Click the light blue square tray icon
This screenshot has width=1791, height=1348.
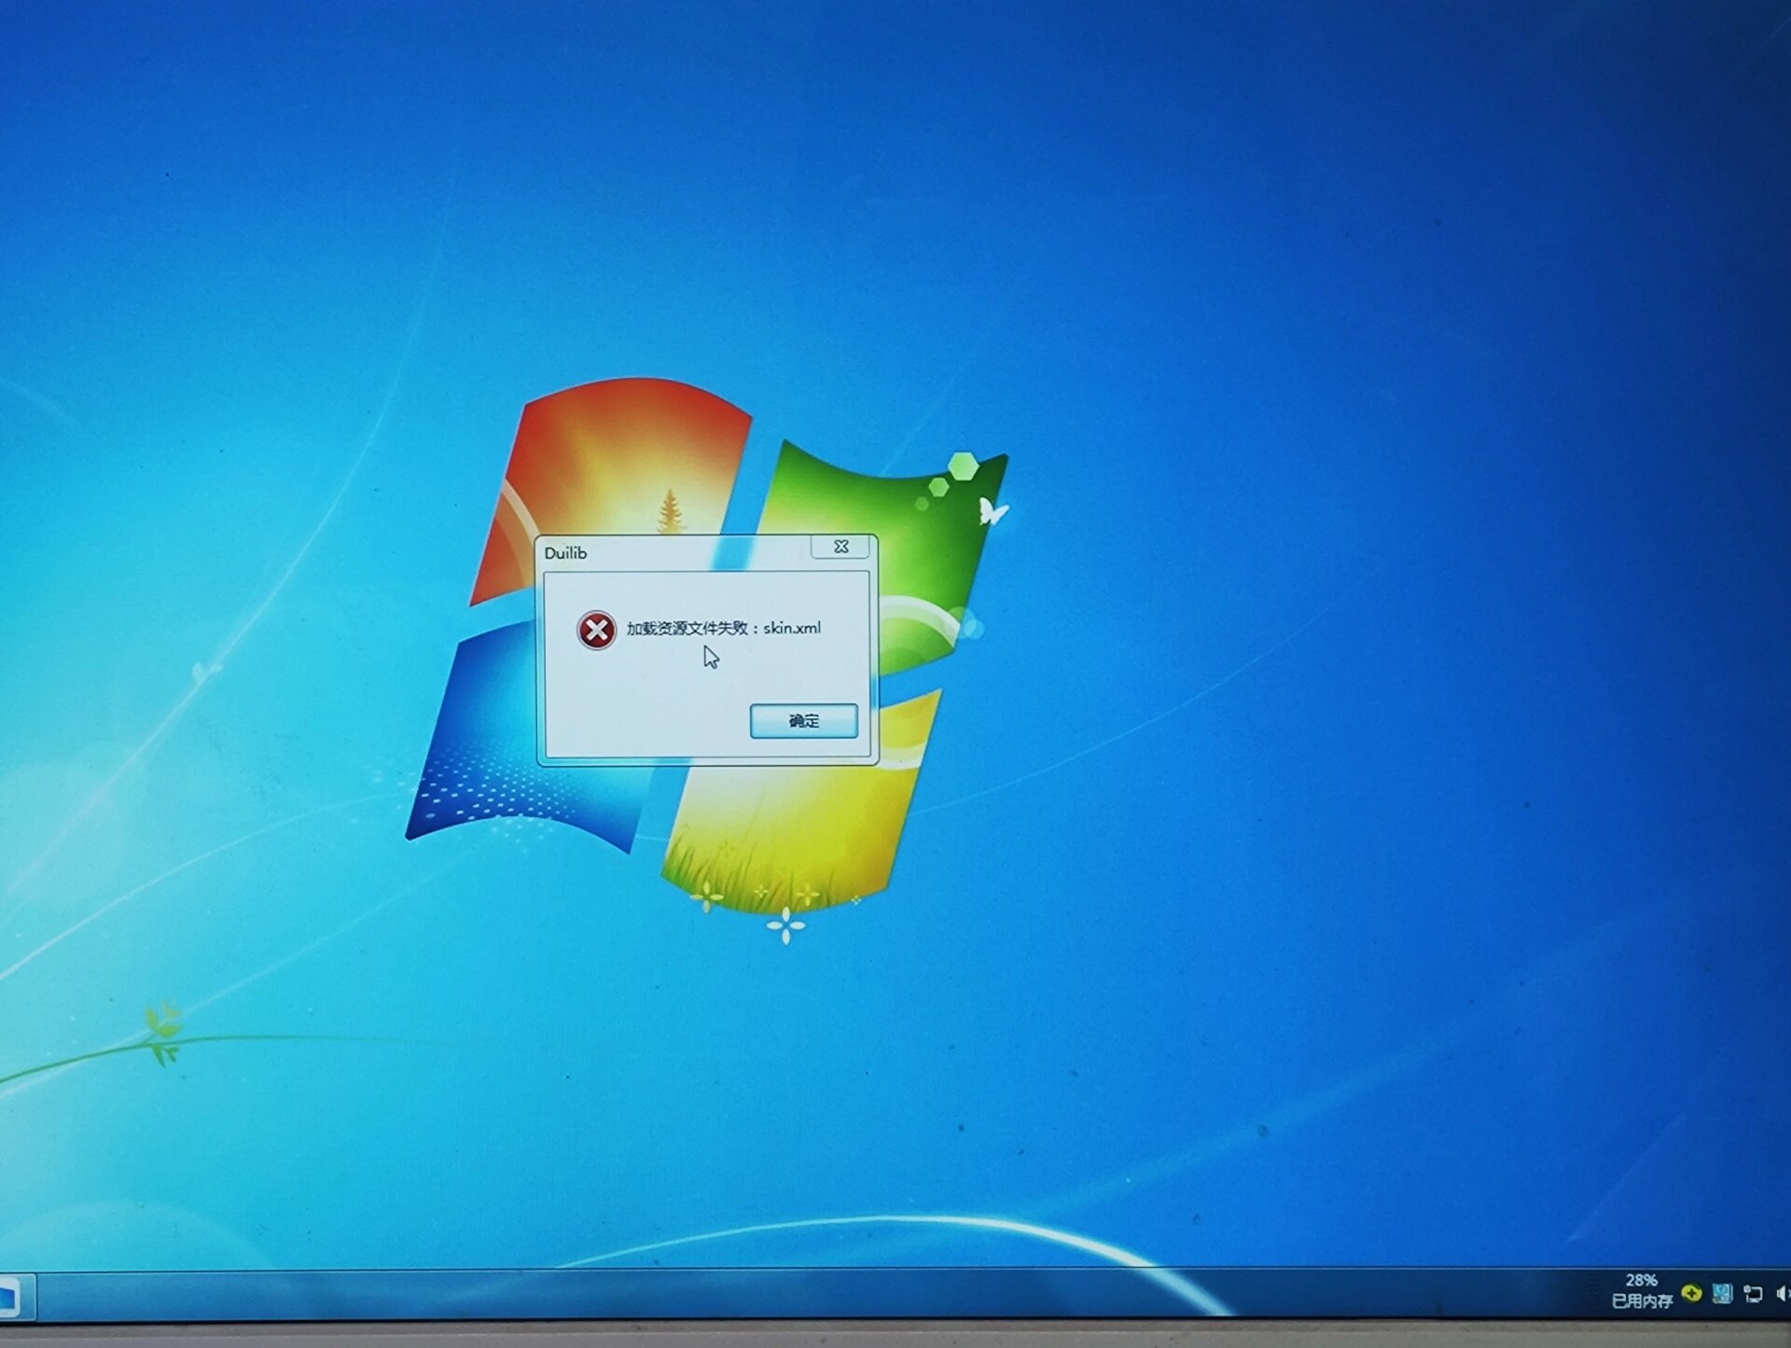coord(1723,1293)
